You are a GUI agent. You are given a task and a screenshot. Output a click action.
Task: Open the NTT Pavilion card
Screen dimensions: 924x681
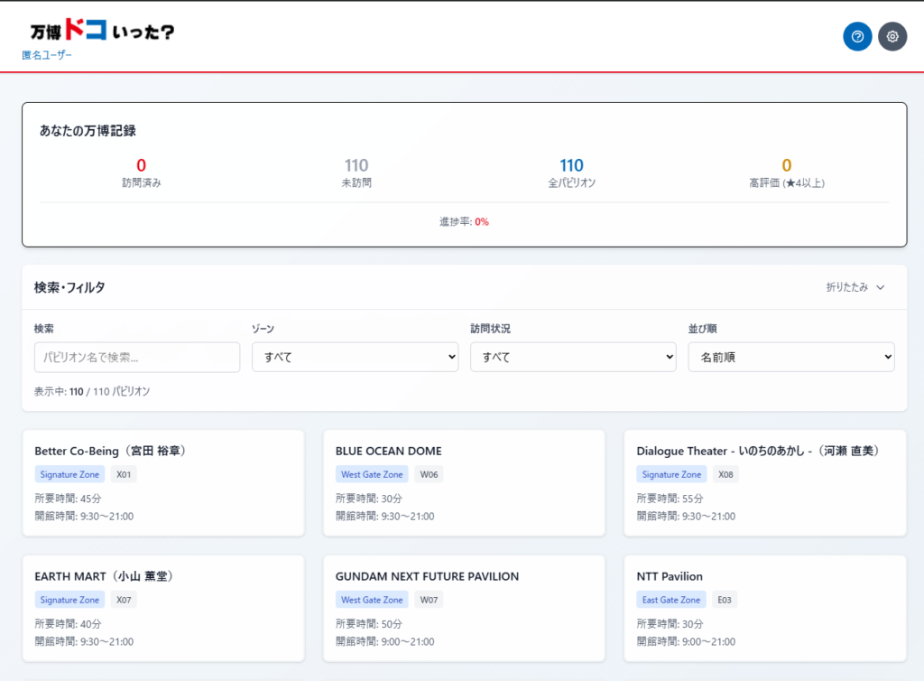[764, 609]
